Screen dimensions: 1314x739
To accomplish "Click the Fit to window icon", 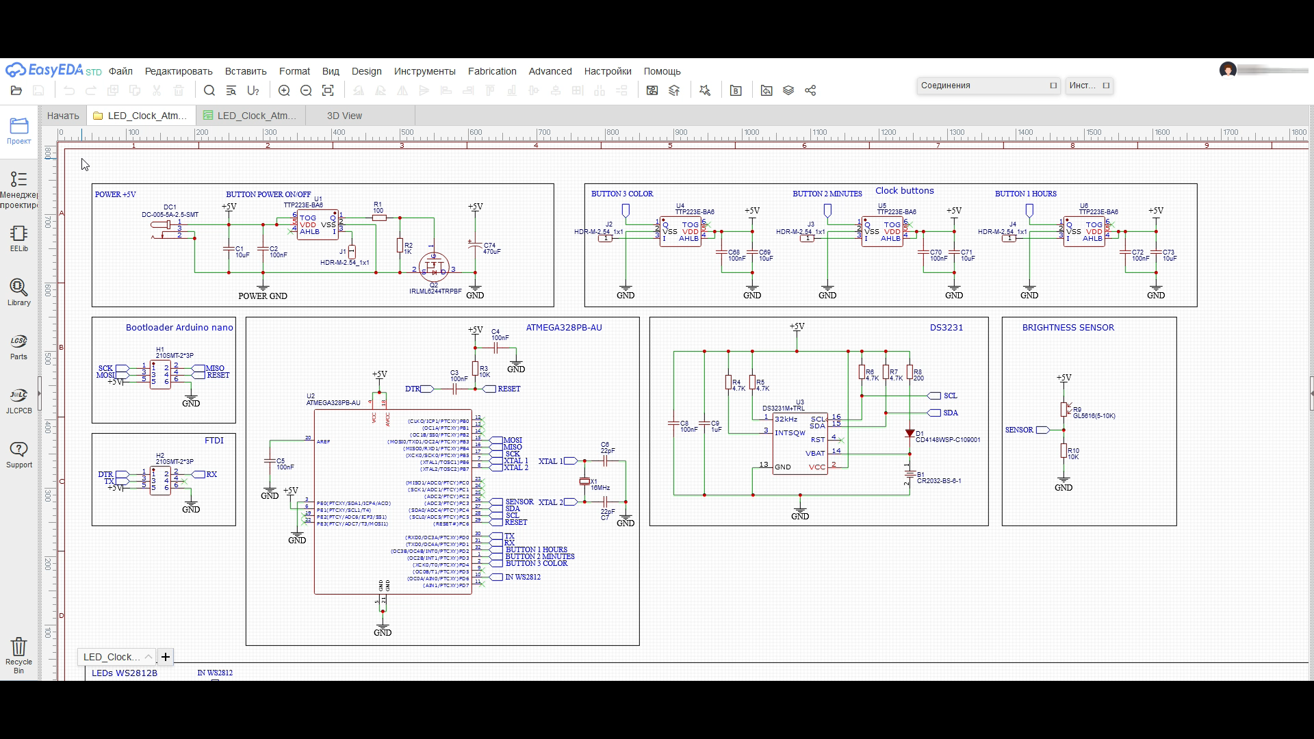I will click(328, 90).
